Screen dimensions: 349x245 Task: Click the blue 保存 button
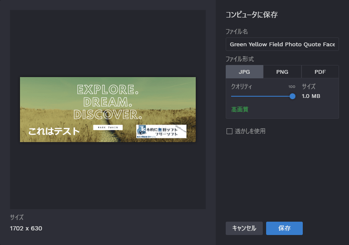284,228
